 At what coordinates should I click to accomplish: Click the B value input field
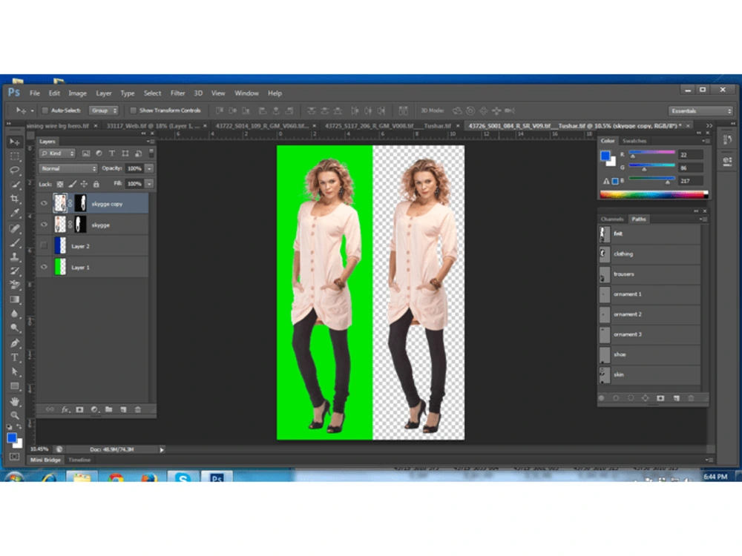[690, 181]
